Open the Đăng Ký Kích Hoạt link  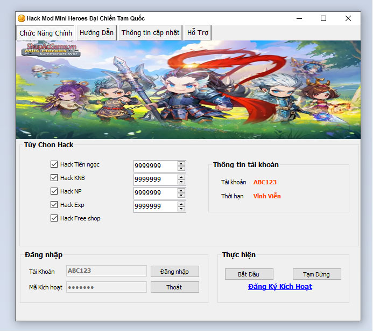pos(280,287)
